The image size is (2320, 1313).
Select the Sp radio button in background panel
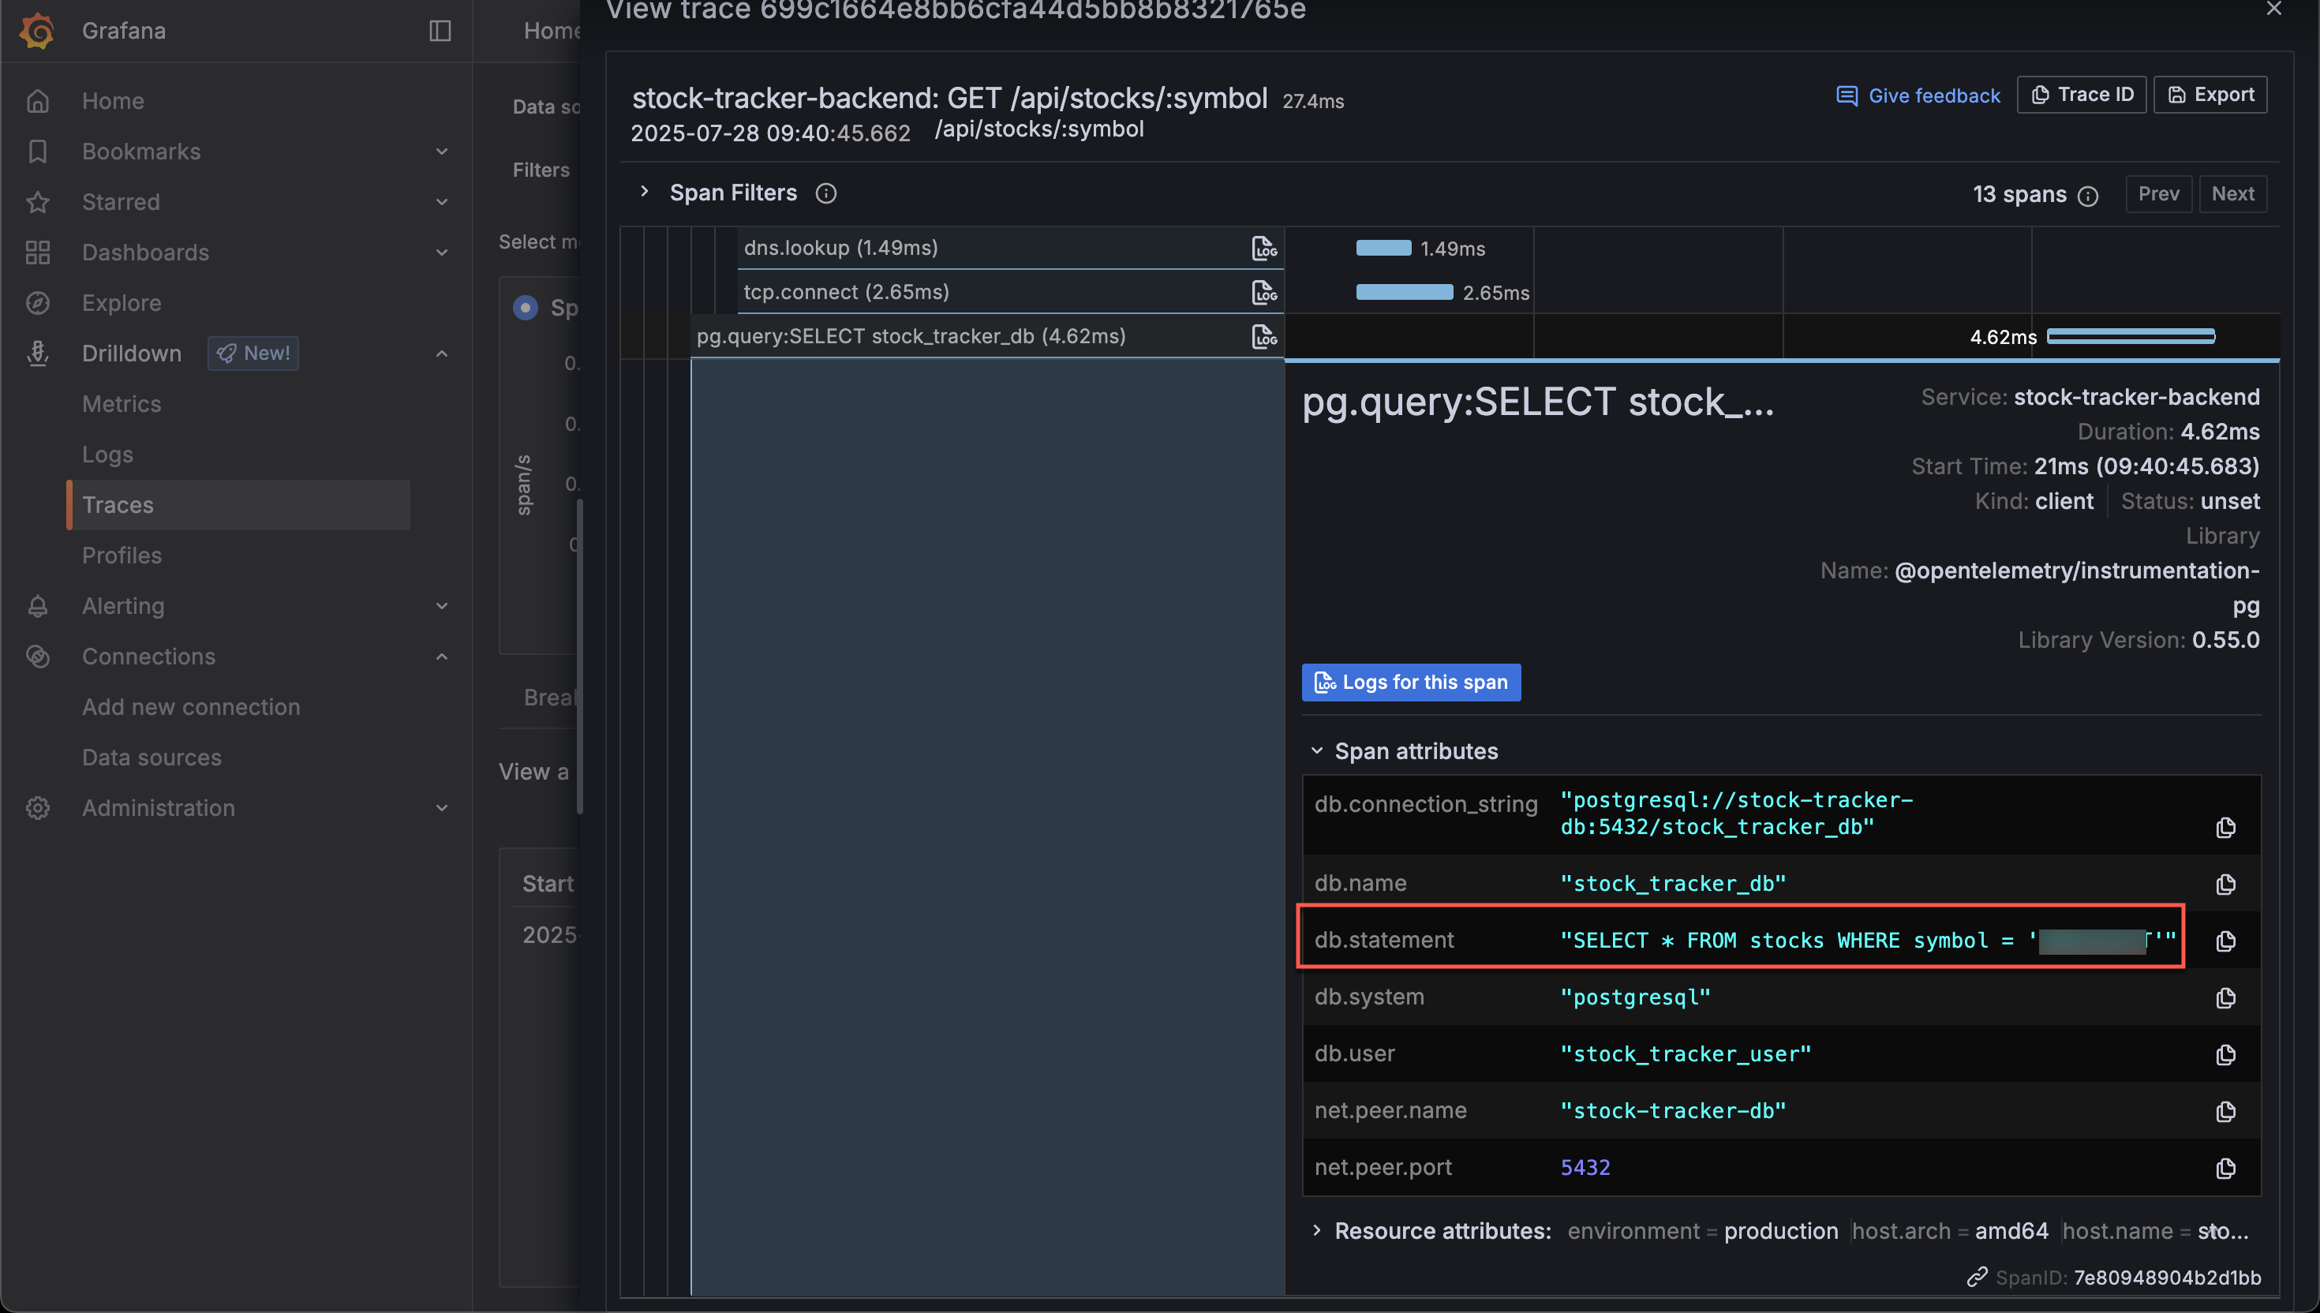tap(526, 308)
